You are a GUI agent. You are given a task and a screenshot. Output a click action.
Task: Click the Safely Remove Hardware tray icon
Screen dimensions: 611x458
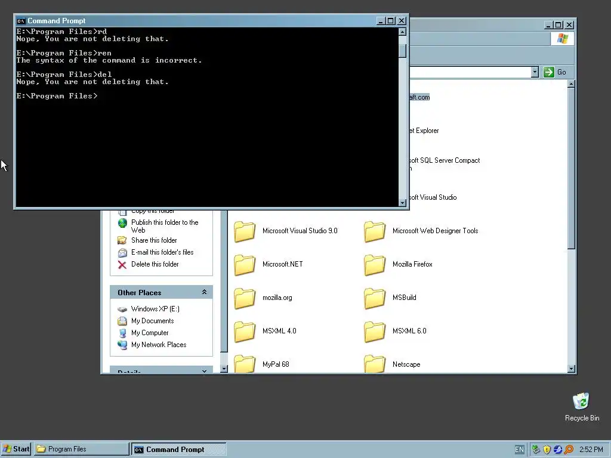(536, 450)
